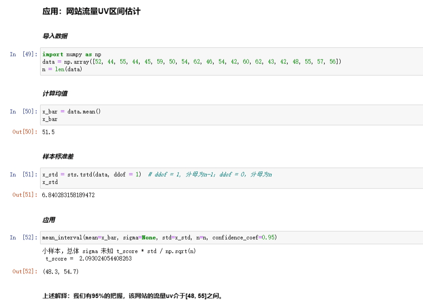423x307 pixels.
Task: Click the Out[50] prompt label
Action: pyautogui.click(x=25, y=132)
